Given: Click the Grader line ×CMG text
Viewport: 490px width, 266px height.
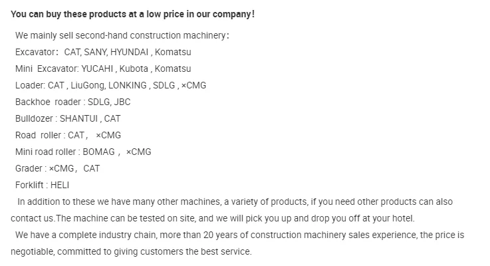Looking at the screenshot, I should point(61,168).
